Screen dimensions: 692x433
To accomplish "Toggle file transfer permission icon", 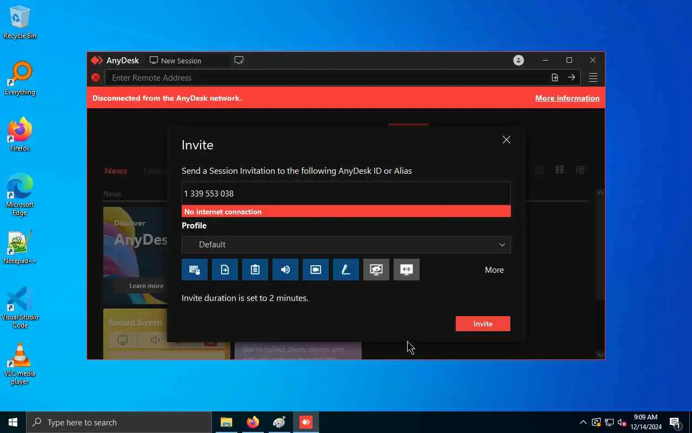I will pos(225,270).
